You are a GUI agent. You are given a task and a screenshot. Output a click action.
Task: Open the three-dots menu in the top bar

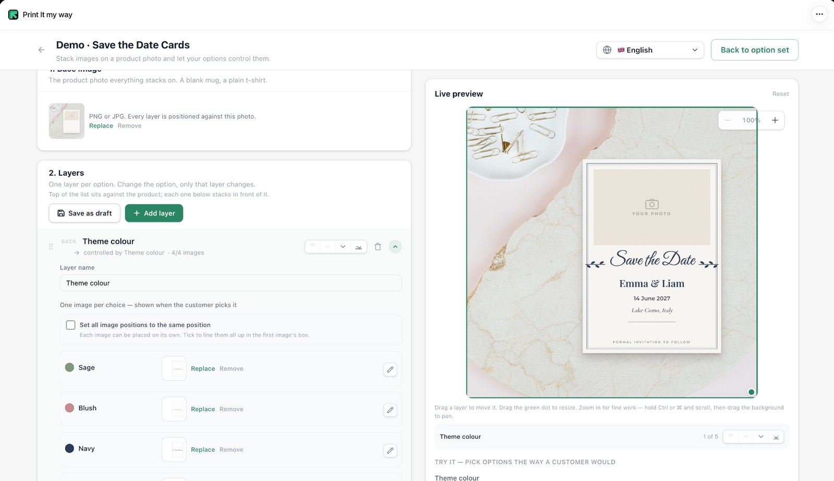[819, 14]
